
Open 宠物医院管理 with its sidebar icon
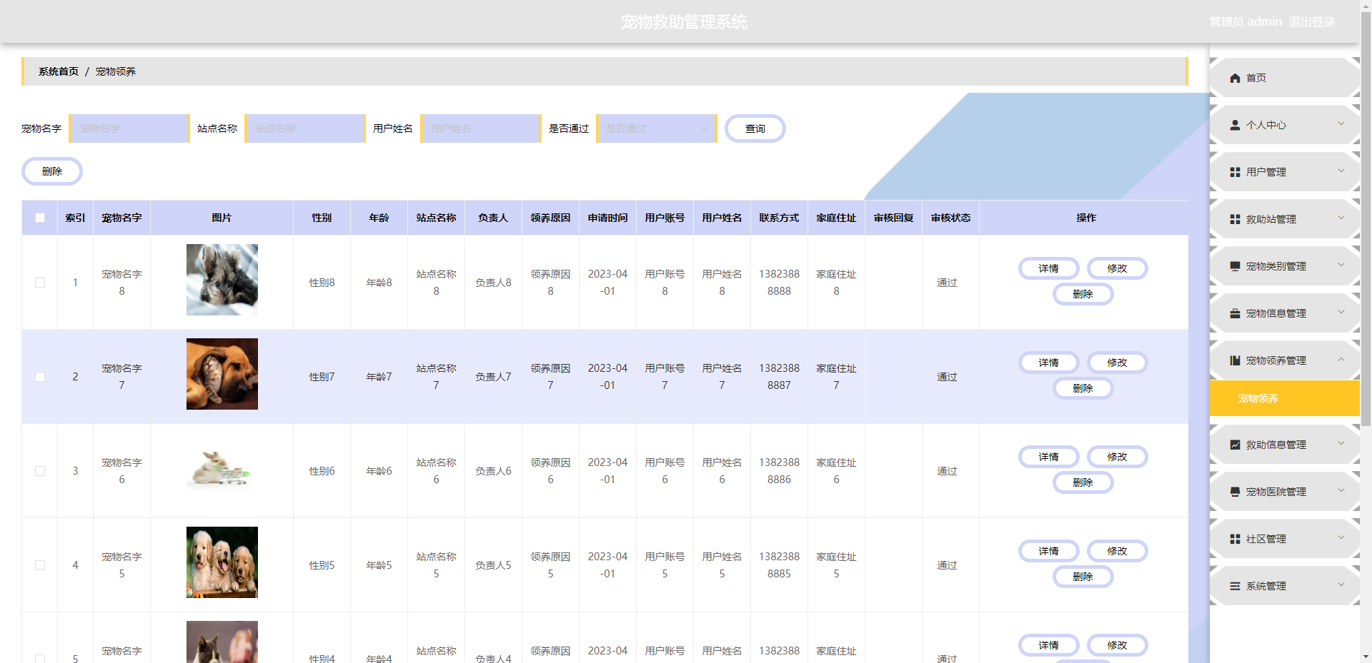[x=1235, y=491]
